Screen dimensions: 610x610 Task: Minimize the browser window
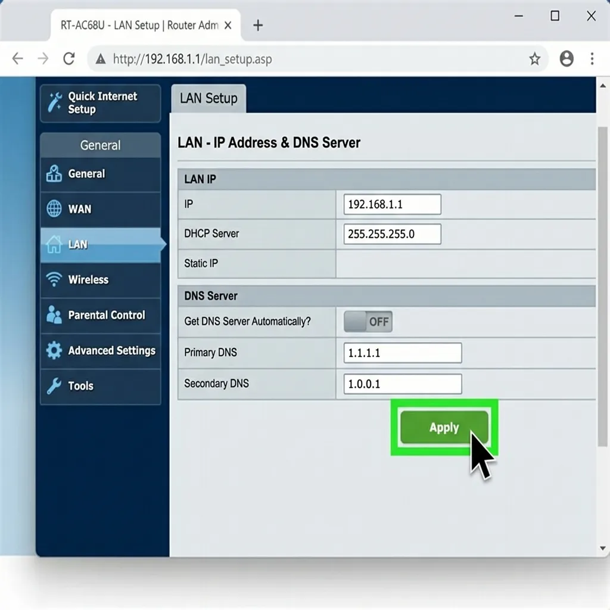click(x=519, y=16)
